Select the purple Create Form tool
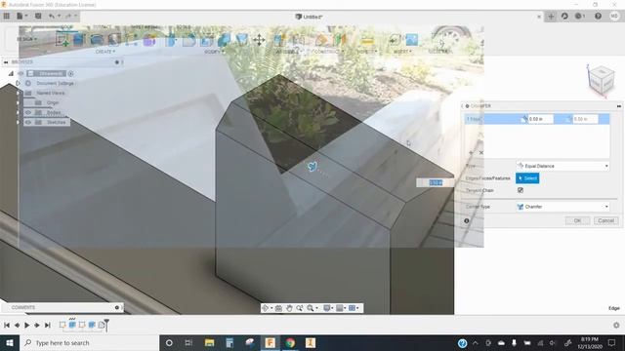625x351 pixels. 149,40
